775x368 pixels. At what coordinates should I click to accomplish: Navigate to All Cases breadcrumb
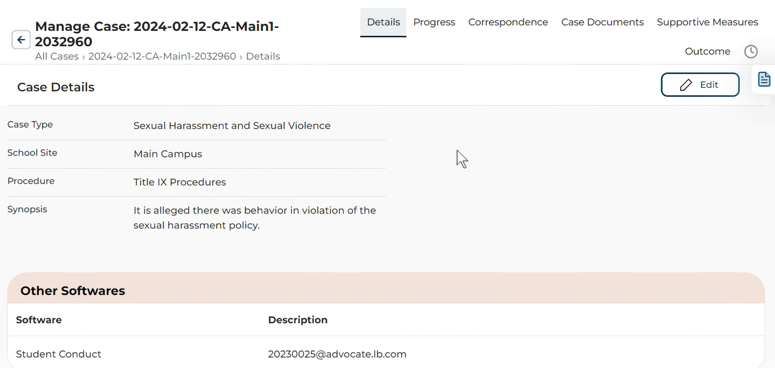[57, 56]
